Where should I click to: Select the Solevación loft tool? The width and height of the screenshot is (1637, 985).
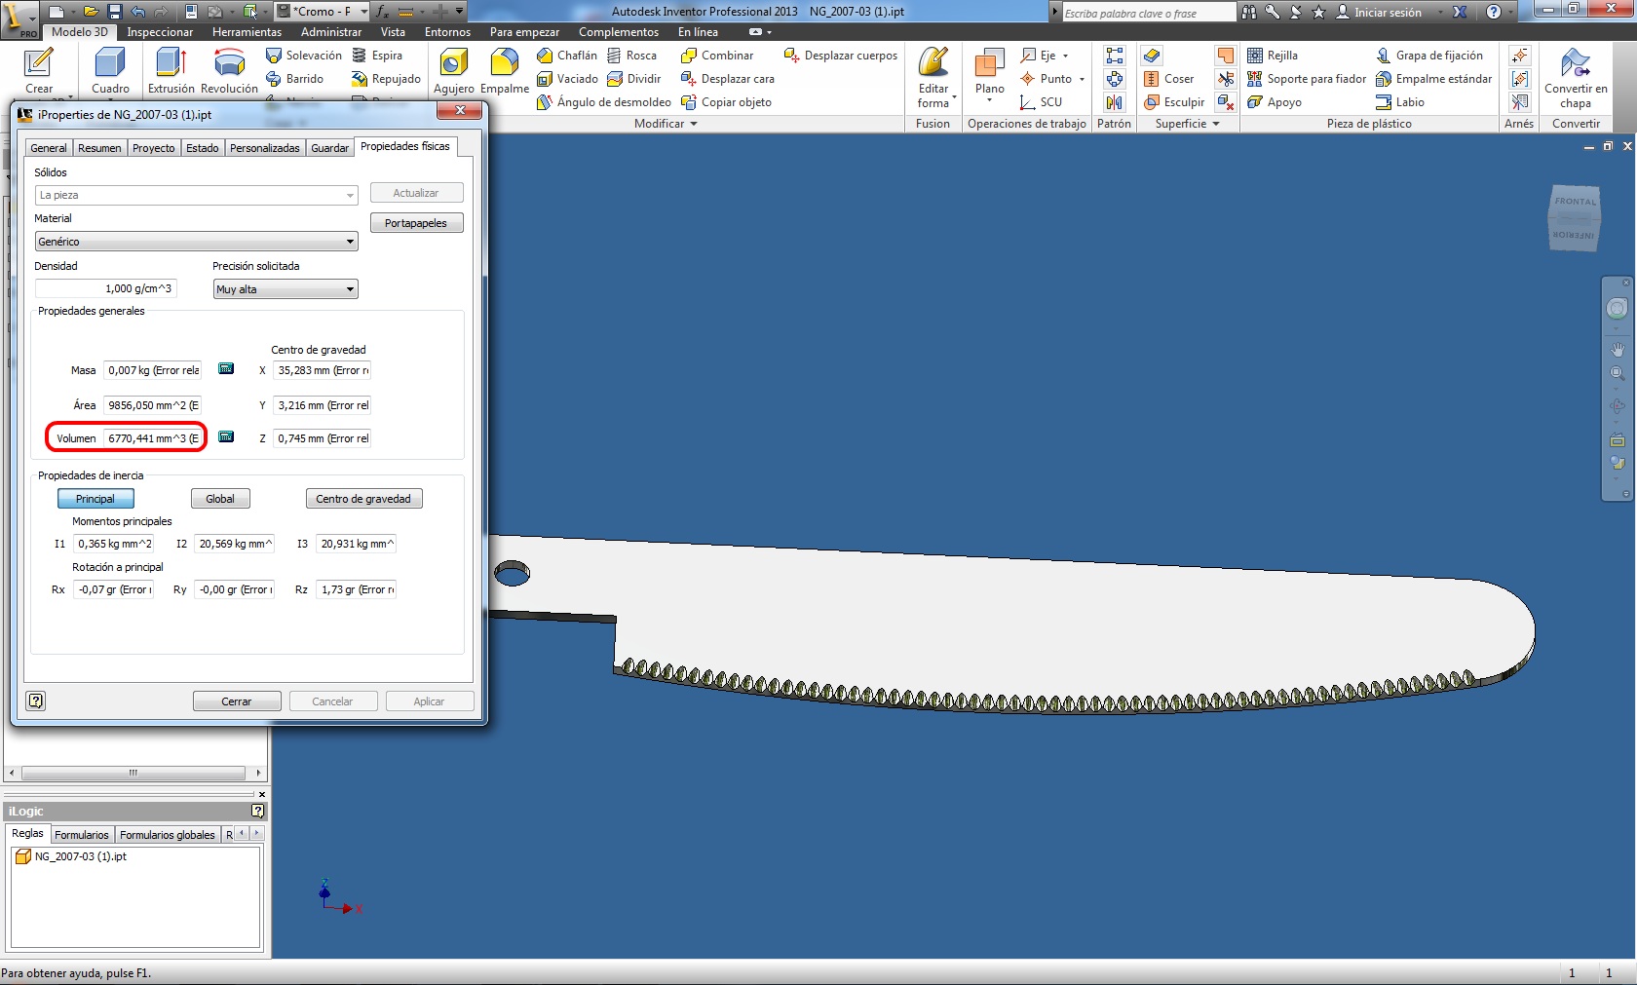tap(304, 56)
